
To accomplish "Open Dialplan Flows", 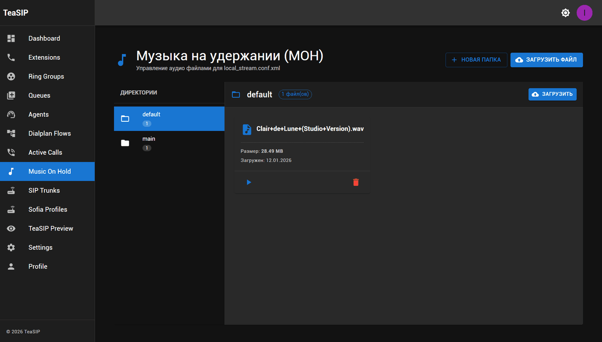I will (x=47, y=134).
